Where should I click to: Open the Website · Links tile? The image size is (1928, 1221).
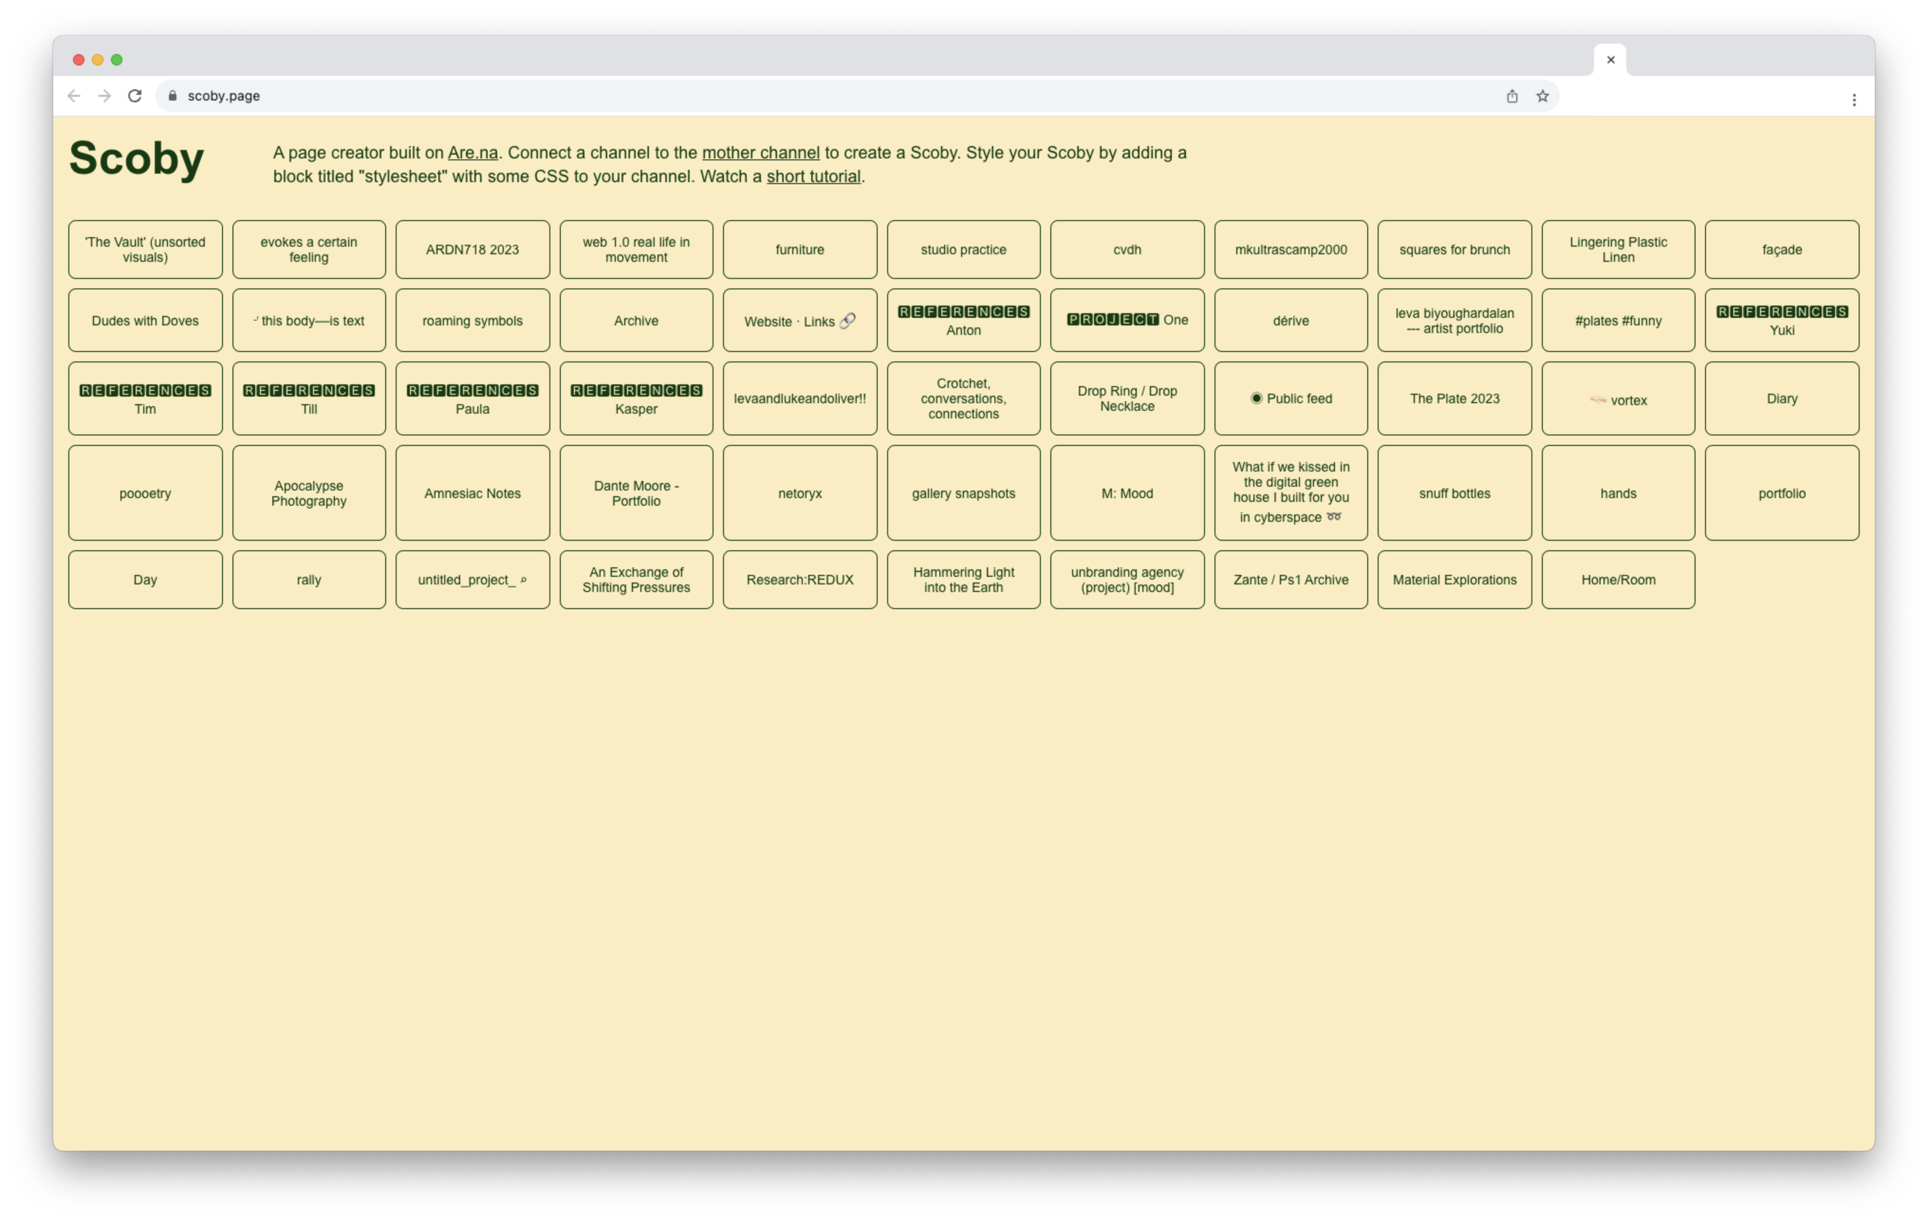point(799,321)
